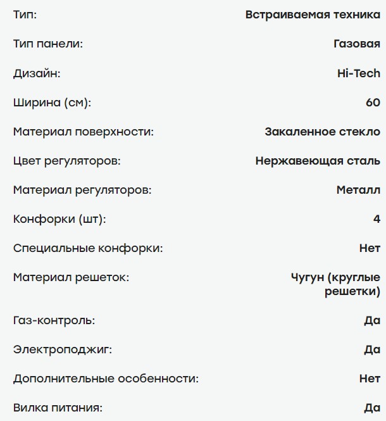Click the 'Нержавеющая сталь' value
The width and height of the screenshot is (386, 421).
318,161
